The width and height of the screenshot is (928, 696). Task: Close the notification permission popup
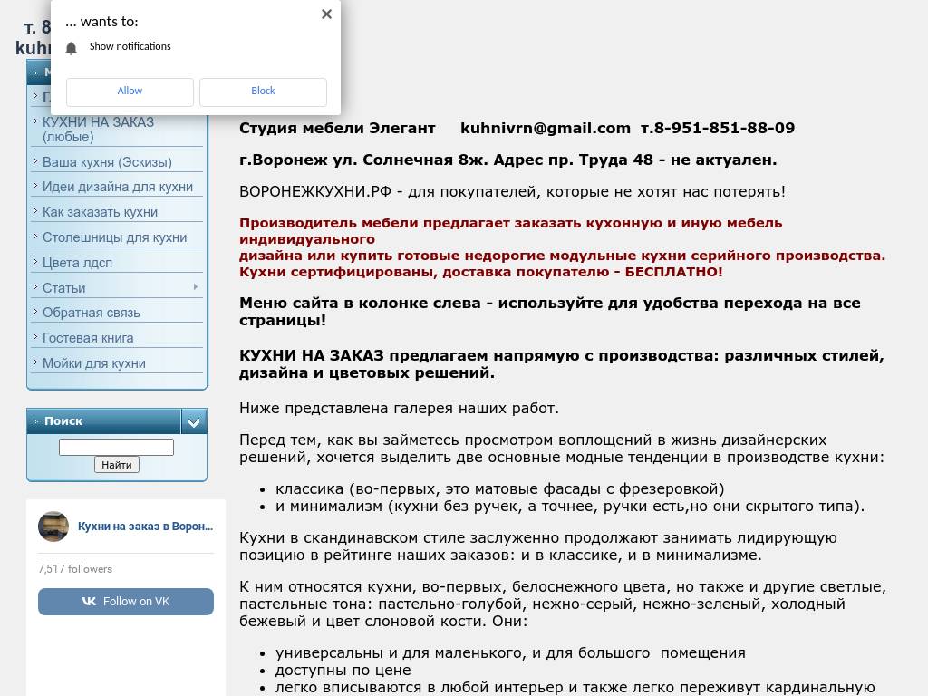point(326,14)
